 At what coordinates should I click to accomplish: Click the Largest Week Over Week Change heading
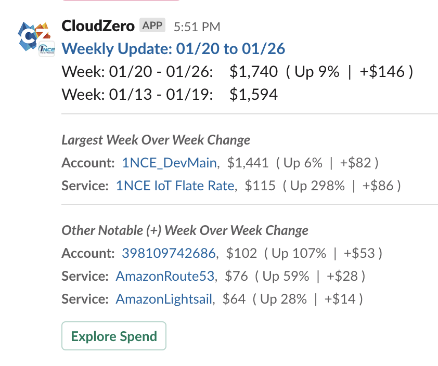click(156, 140)
